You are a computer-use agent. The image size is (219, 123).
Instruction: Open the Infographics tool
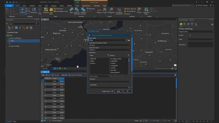click(111, 11)
